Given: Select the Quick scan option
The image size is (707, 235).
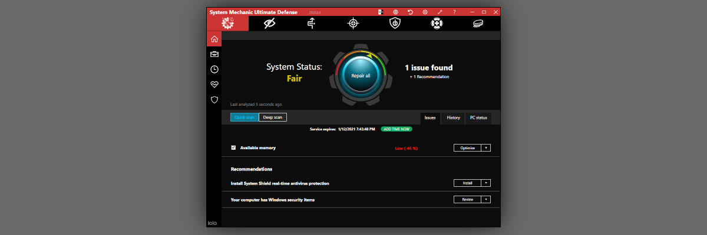Looking at the screenshot, I should pos(245,117).
